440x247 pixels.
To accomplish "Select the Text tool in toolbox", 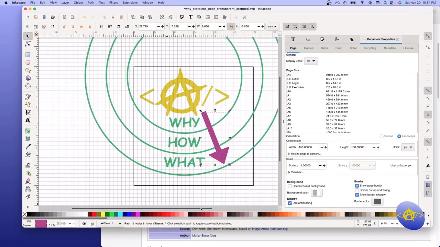I will click(28, 120).
